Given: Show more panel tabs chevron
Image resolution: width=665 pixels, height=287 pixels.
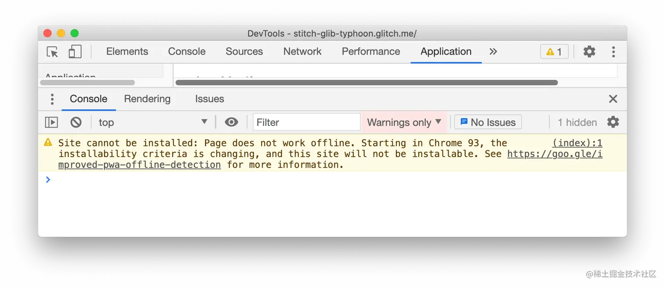Looking at the screenshot, I should point(493,52).
